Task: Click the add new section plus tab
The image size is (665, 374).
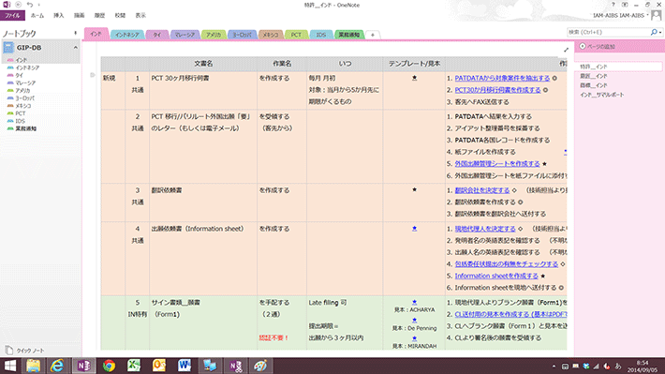Action: point(373,35)
